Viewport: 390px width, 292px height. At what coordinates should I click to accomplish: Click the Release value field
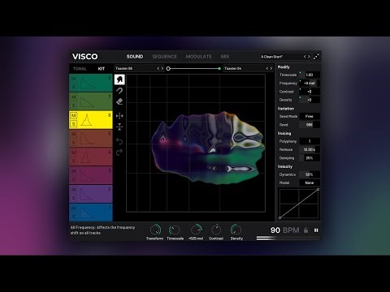click(310, 149)
